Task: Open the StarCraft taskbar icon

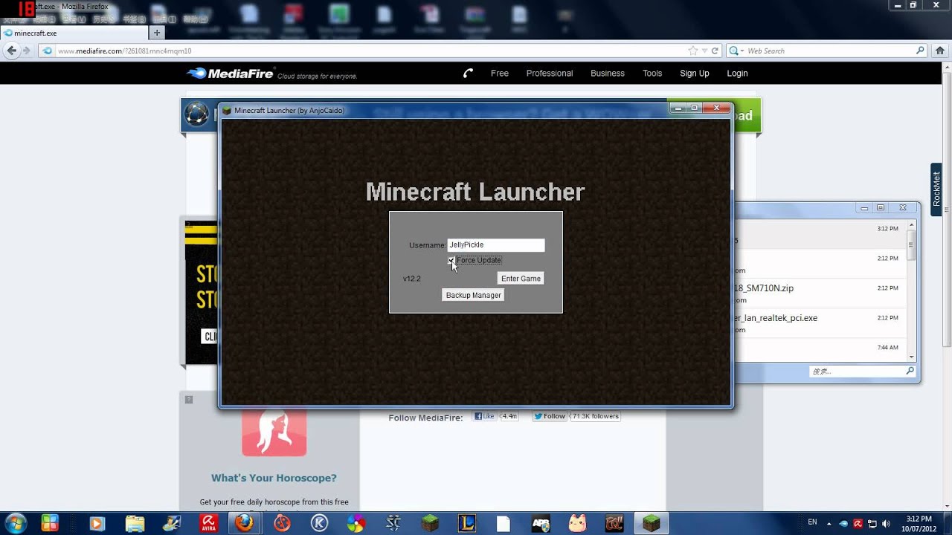Action: [x=393, y=523]
